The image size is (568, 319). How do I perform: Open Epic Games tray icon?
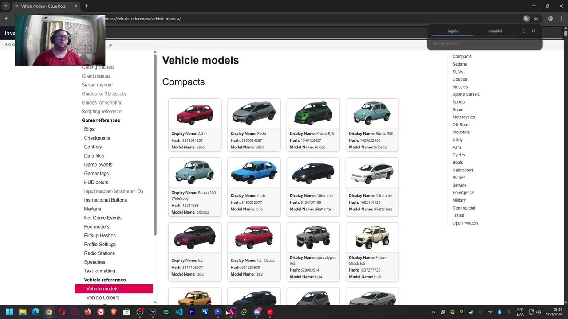tap(461, 312)
